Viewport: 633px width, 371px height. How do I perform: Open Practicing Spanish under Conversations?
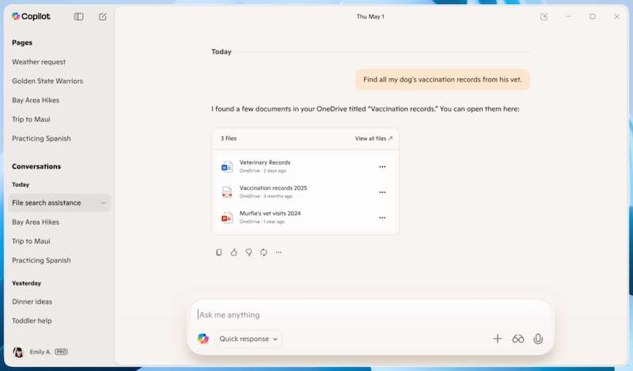pyautogui.click(x=41, y=260)
